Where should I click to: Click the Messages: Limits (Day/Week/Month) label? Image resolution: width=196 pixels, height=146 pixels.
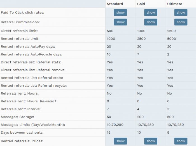click(x=33, y=125)
